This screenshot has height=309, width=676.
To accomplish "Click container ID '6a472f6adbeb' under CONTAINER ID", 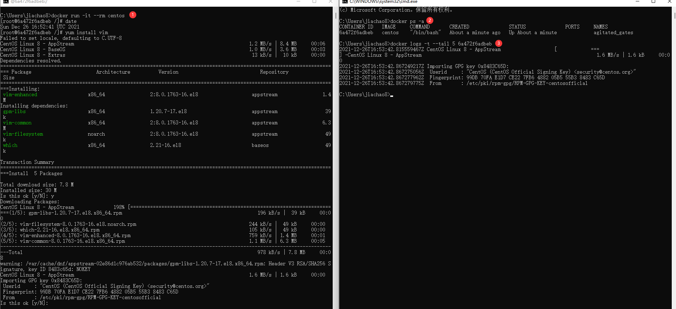I will pyautogui.click(x=356, y=32).
